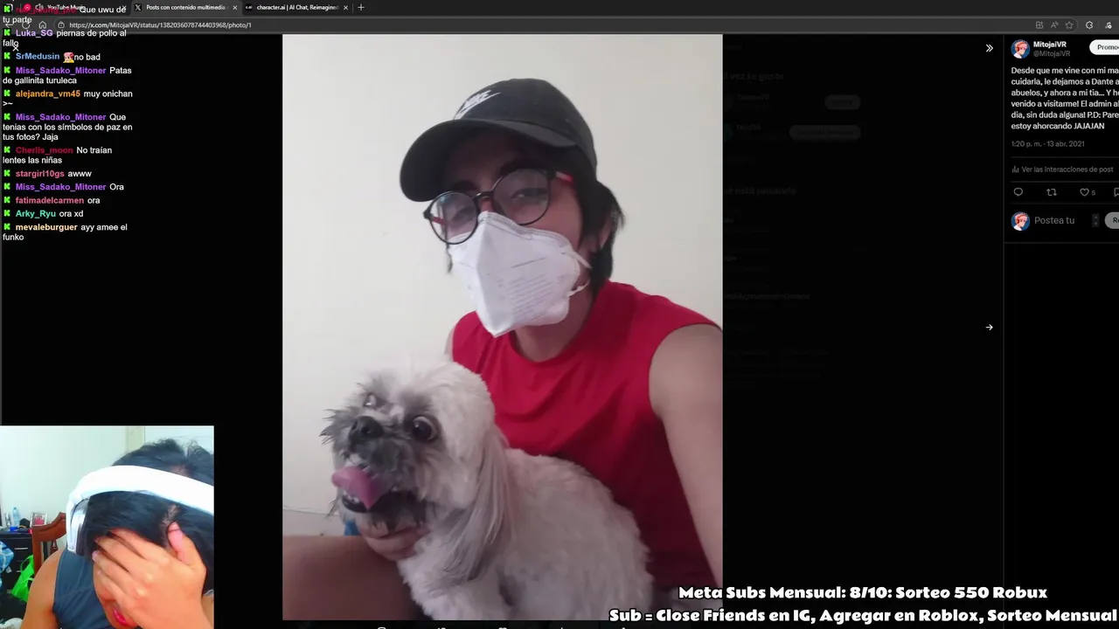Click chat username Arky_Ryu
The height and width of the screenshot is (629, 1119).
(35, 213)
